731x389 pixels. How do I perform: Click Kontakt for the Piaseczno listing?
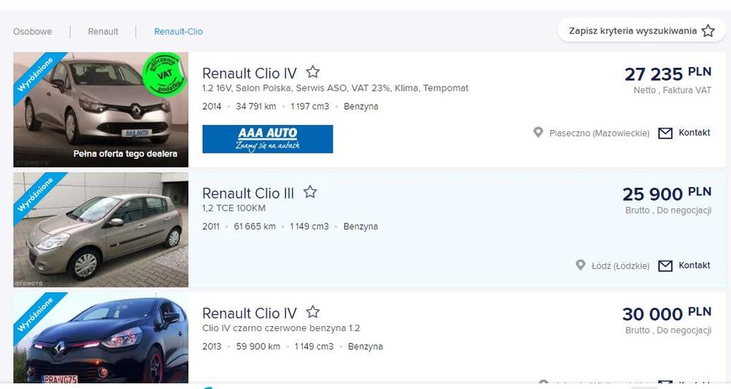694,133
